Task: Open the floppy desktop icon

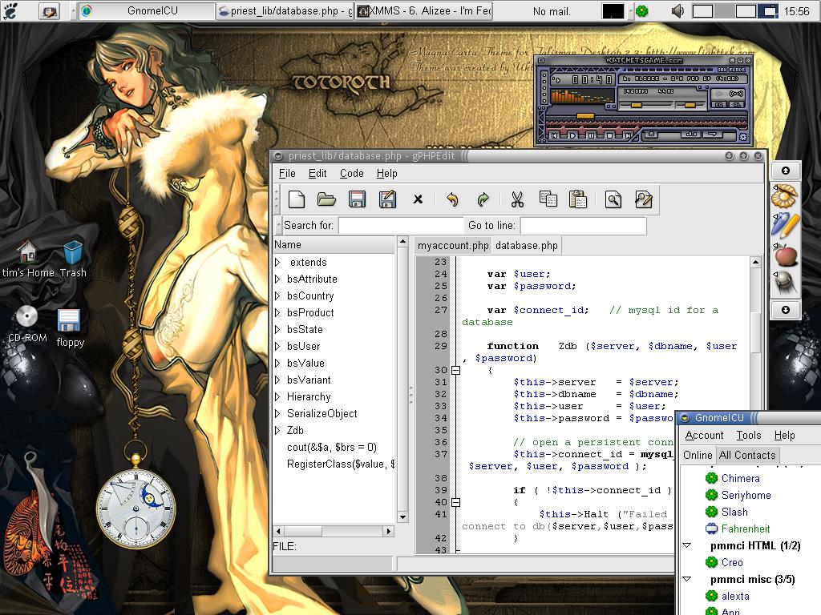Action: pyautogui.click(x=69, y=328)
